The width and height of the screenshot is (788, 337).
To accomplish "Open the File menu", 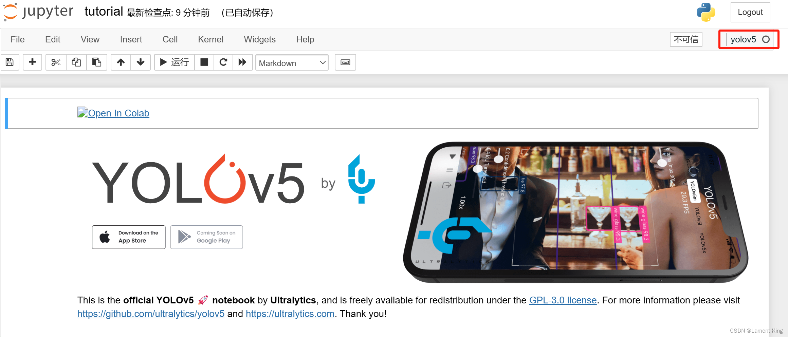I will [18, 39].
